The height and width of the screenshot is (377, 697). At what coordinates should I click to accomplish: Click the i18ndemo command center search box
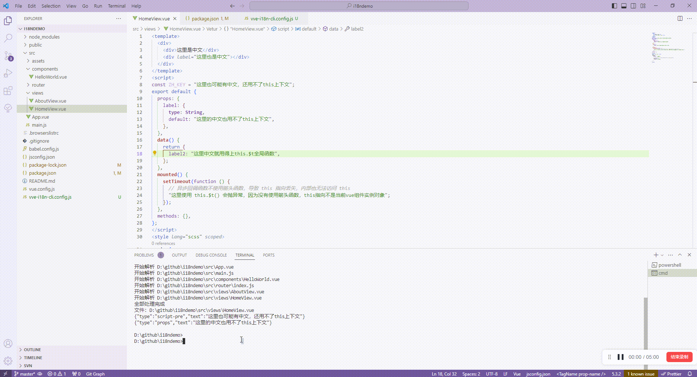pos(359,6)
